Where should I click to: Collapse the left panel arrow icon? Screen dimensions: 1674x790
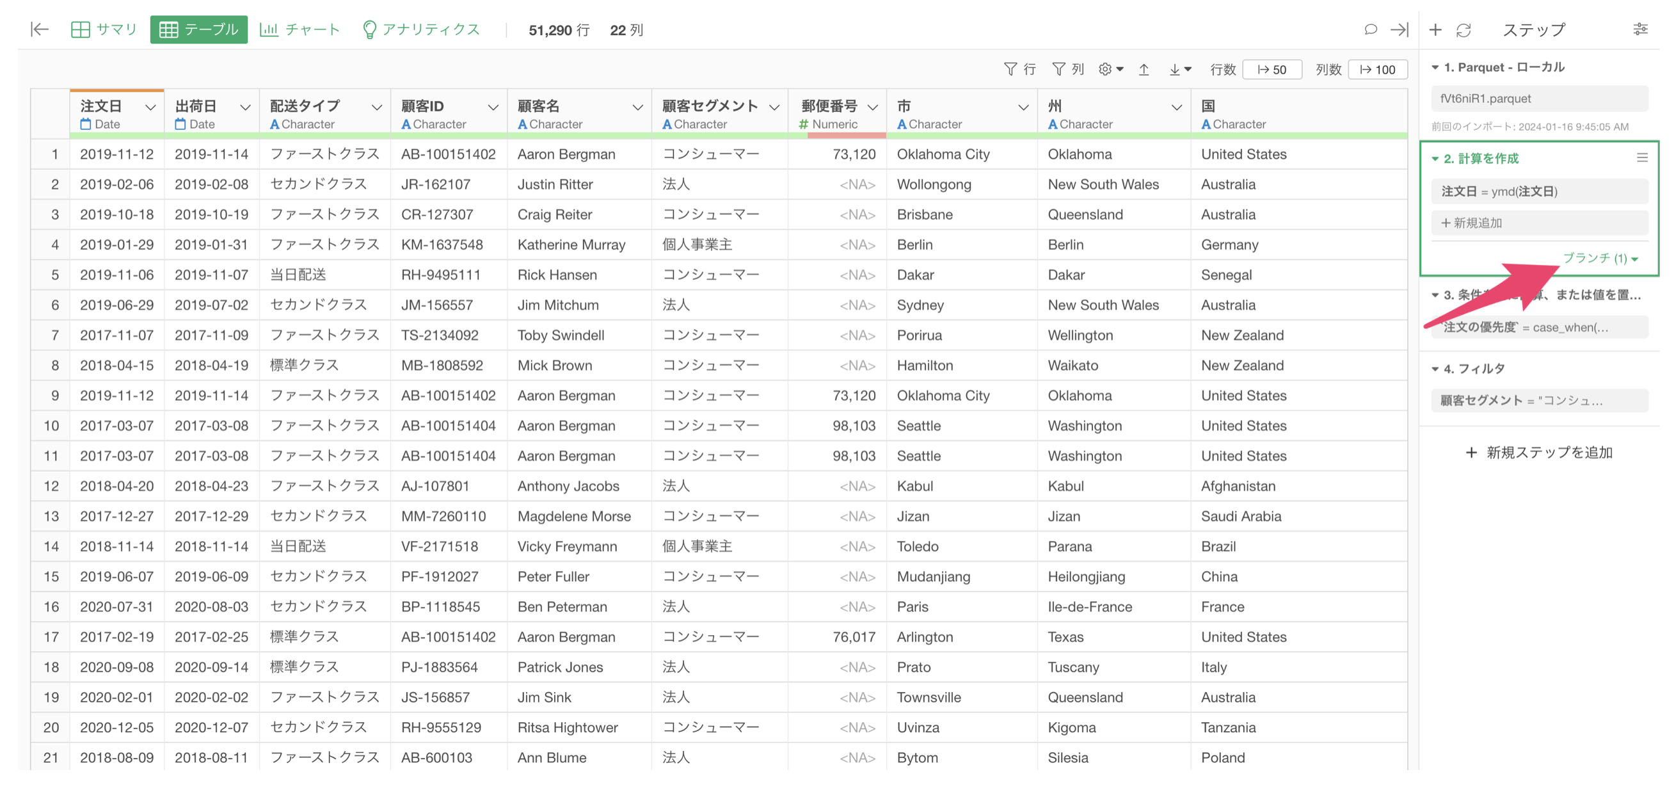40,29
